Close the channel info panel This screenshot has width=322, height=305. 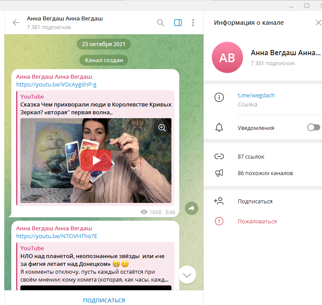pyautogui.click(x=319, y=23)
